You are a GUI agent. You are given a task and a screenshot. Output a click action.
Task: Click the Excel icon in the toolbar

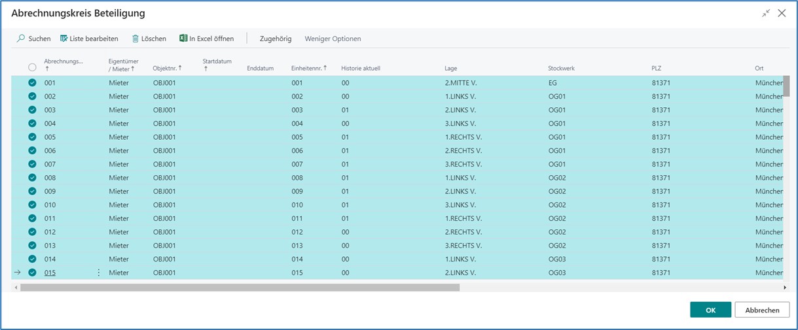point(183,39)
